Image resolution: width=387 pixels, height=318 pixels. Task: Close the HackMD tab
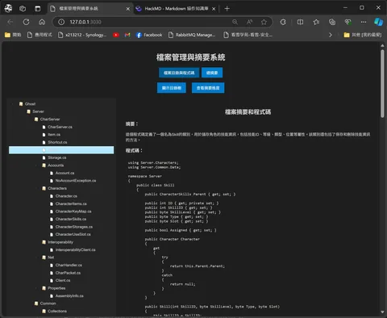point(214,9)
